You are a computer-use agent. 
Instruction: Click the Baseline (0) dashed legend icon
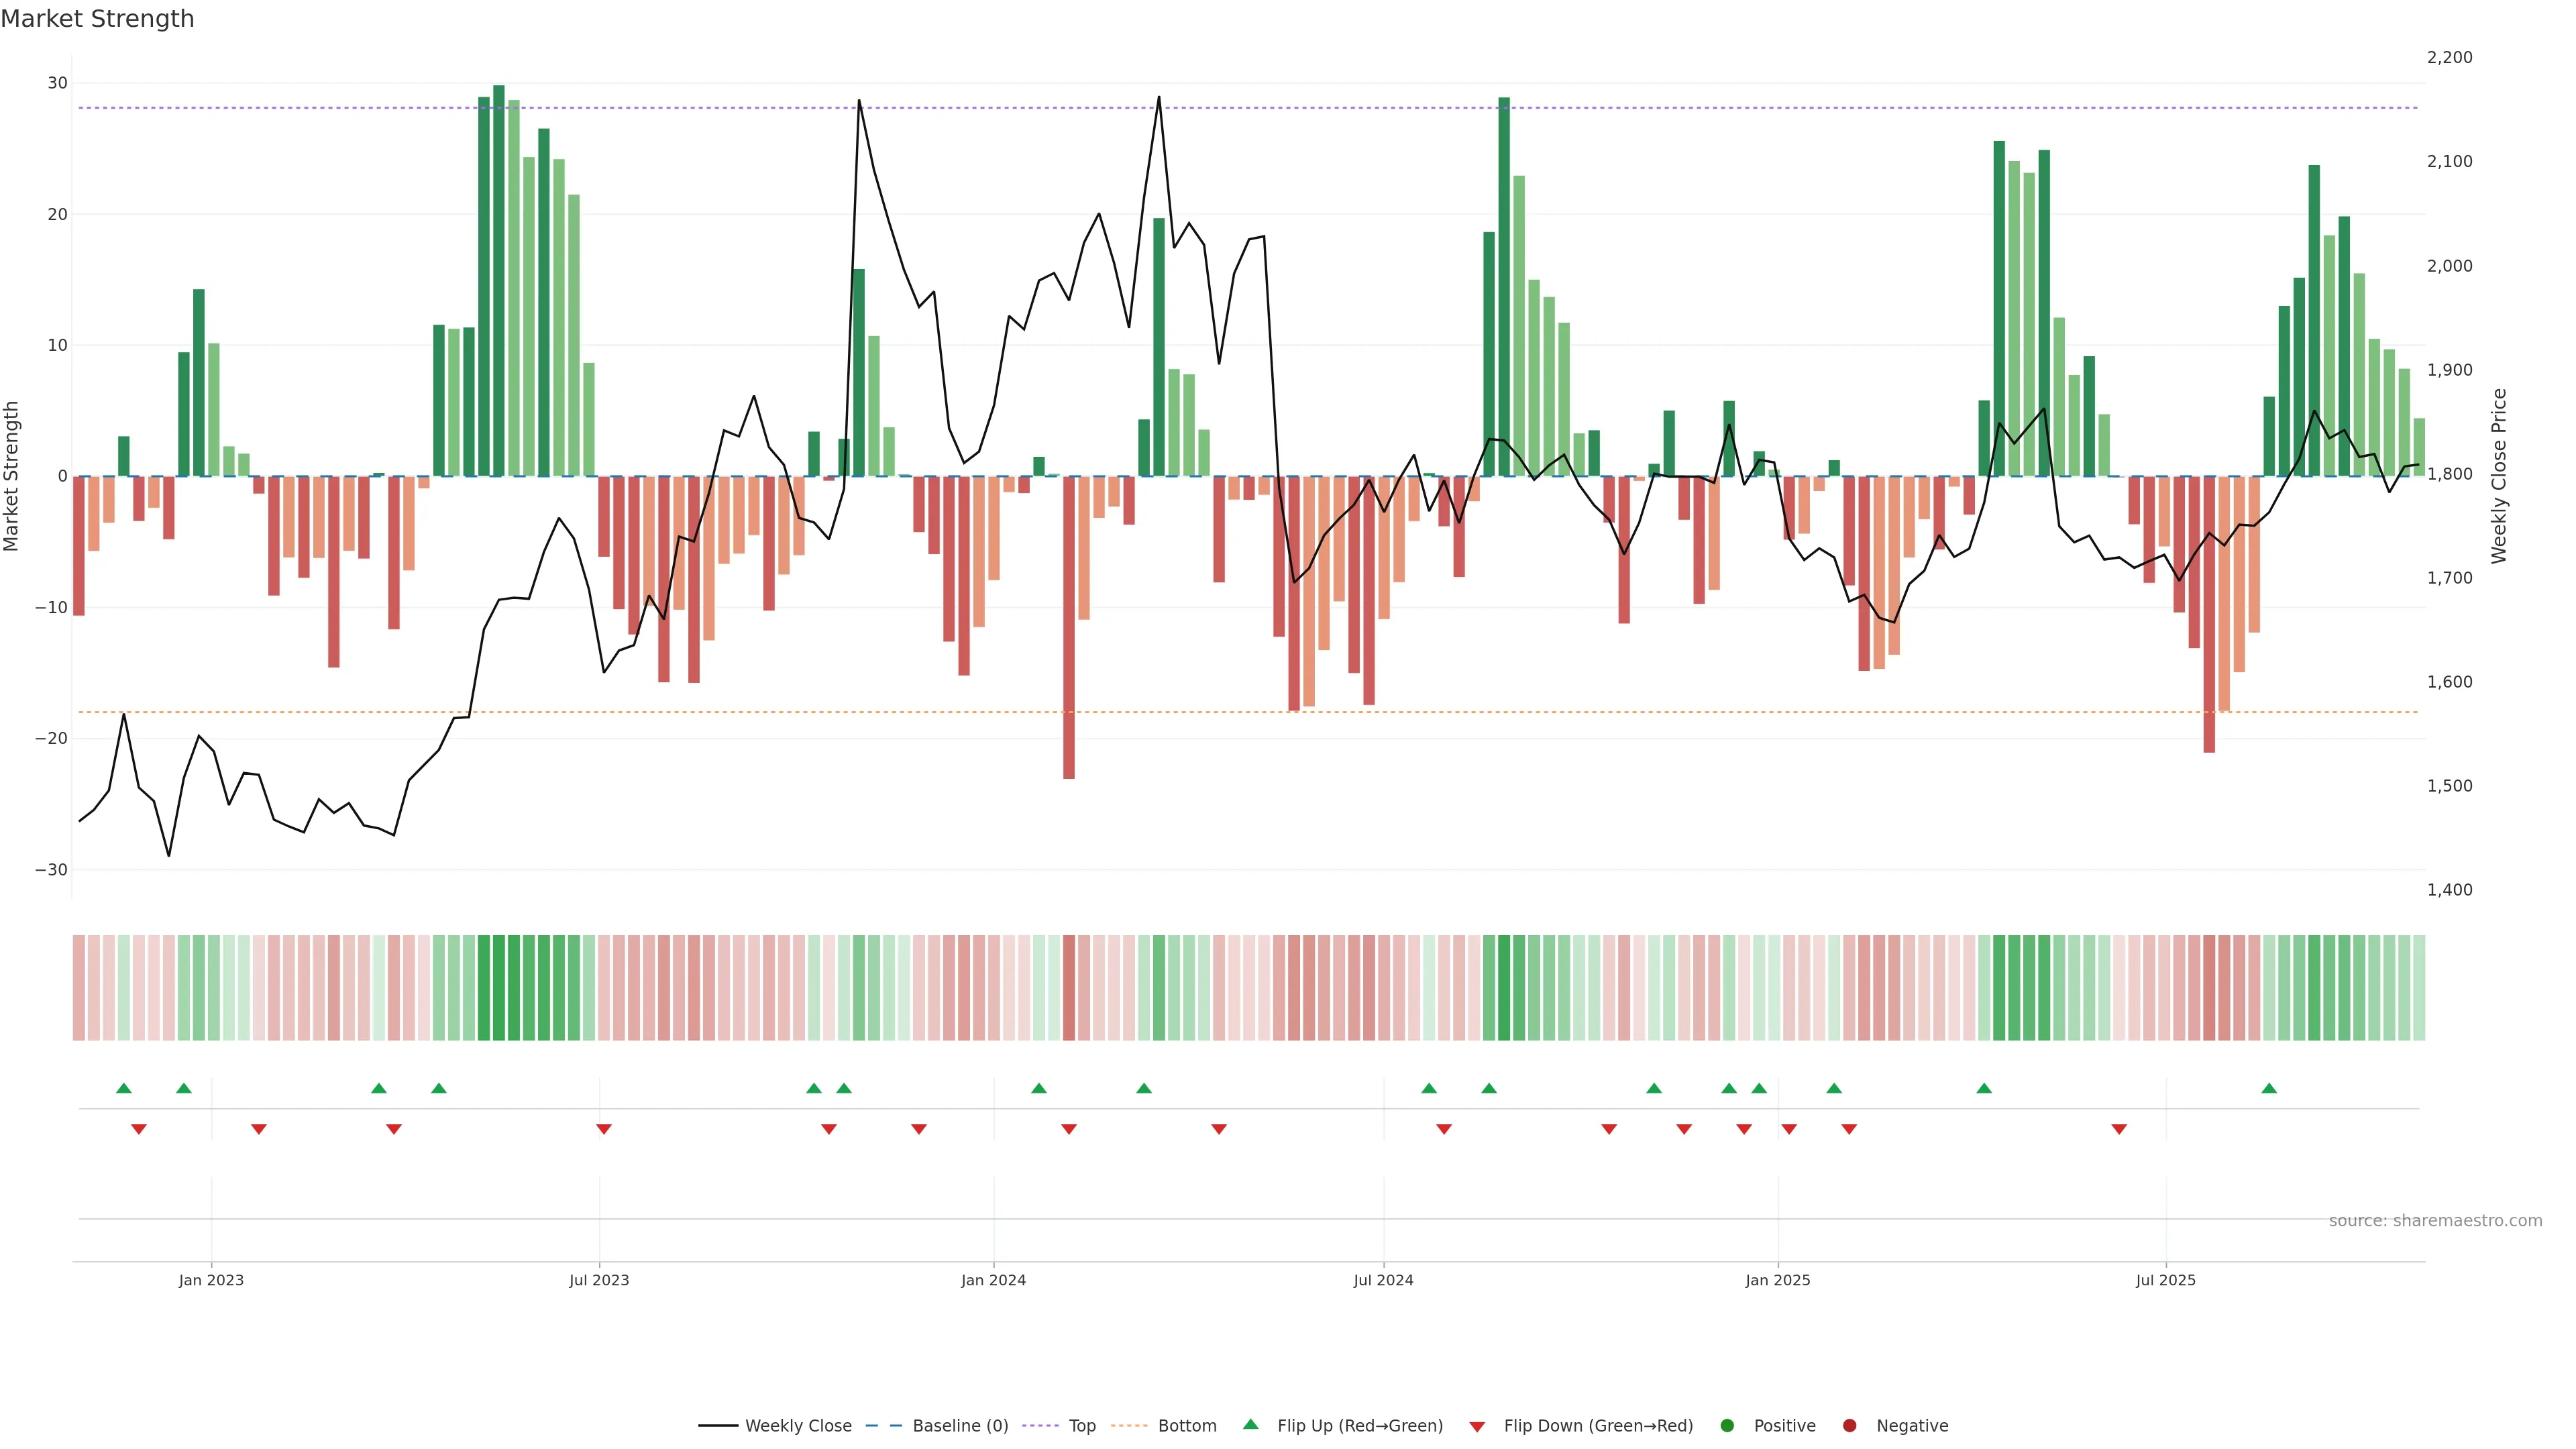[x=883, y=1426]
